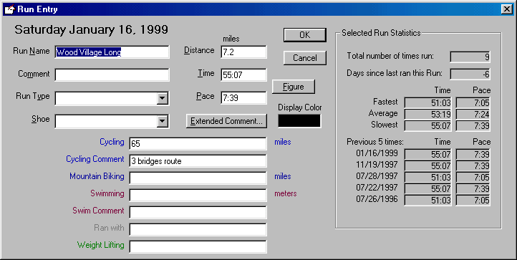
Task: Click the Cancel button
Action: click(x=304, y=58)
